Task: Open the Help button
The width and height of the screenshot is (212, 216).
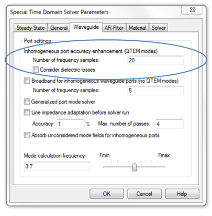Action: (x=182, y=194)
